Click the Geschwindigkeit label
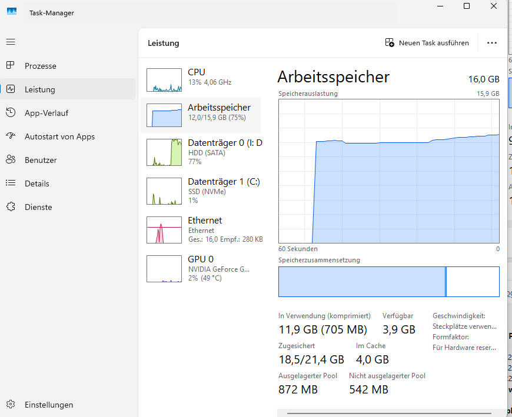Viewport: 512px width, 417px height. click(x=459, y=316)
